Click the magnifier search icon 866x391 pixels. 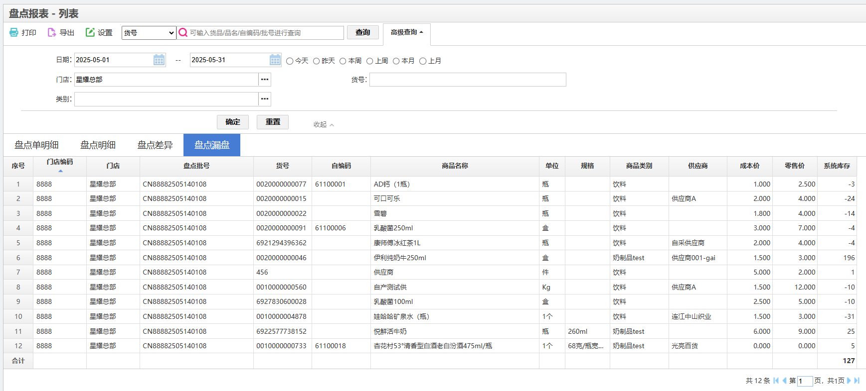(x=183, y=32)
